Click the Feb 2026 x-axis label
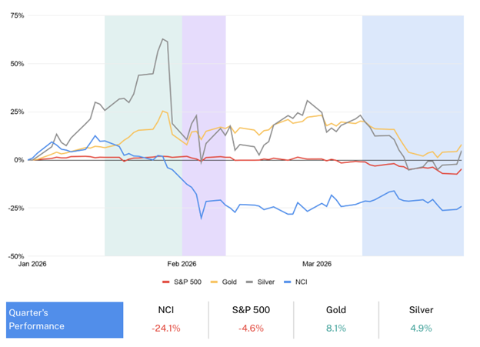 [182, 264]
